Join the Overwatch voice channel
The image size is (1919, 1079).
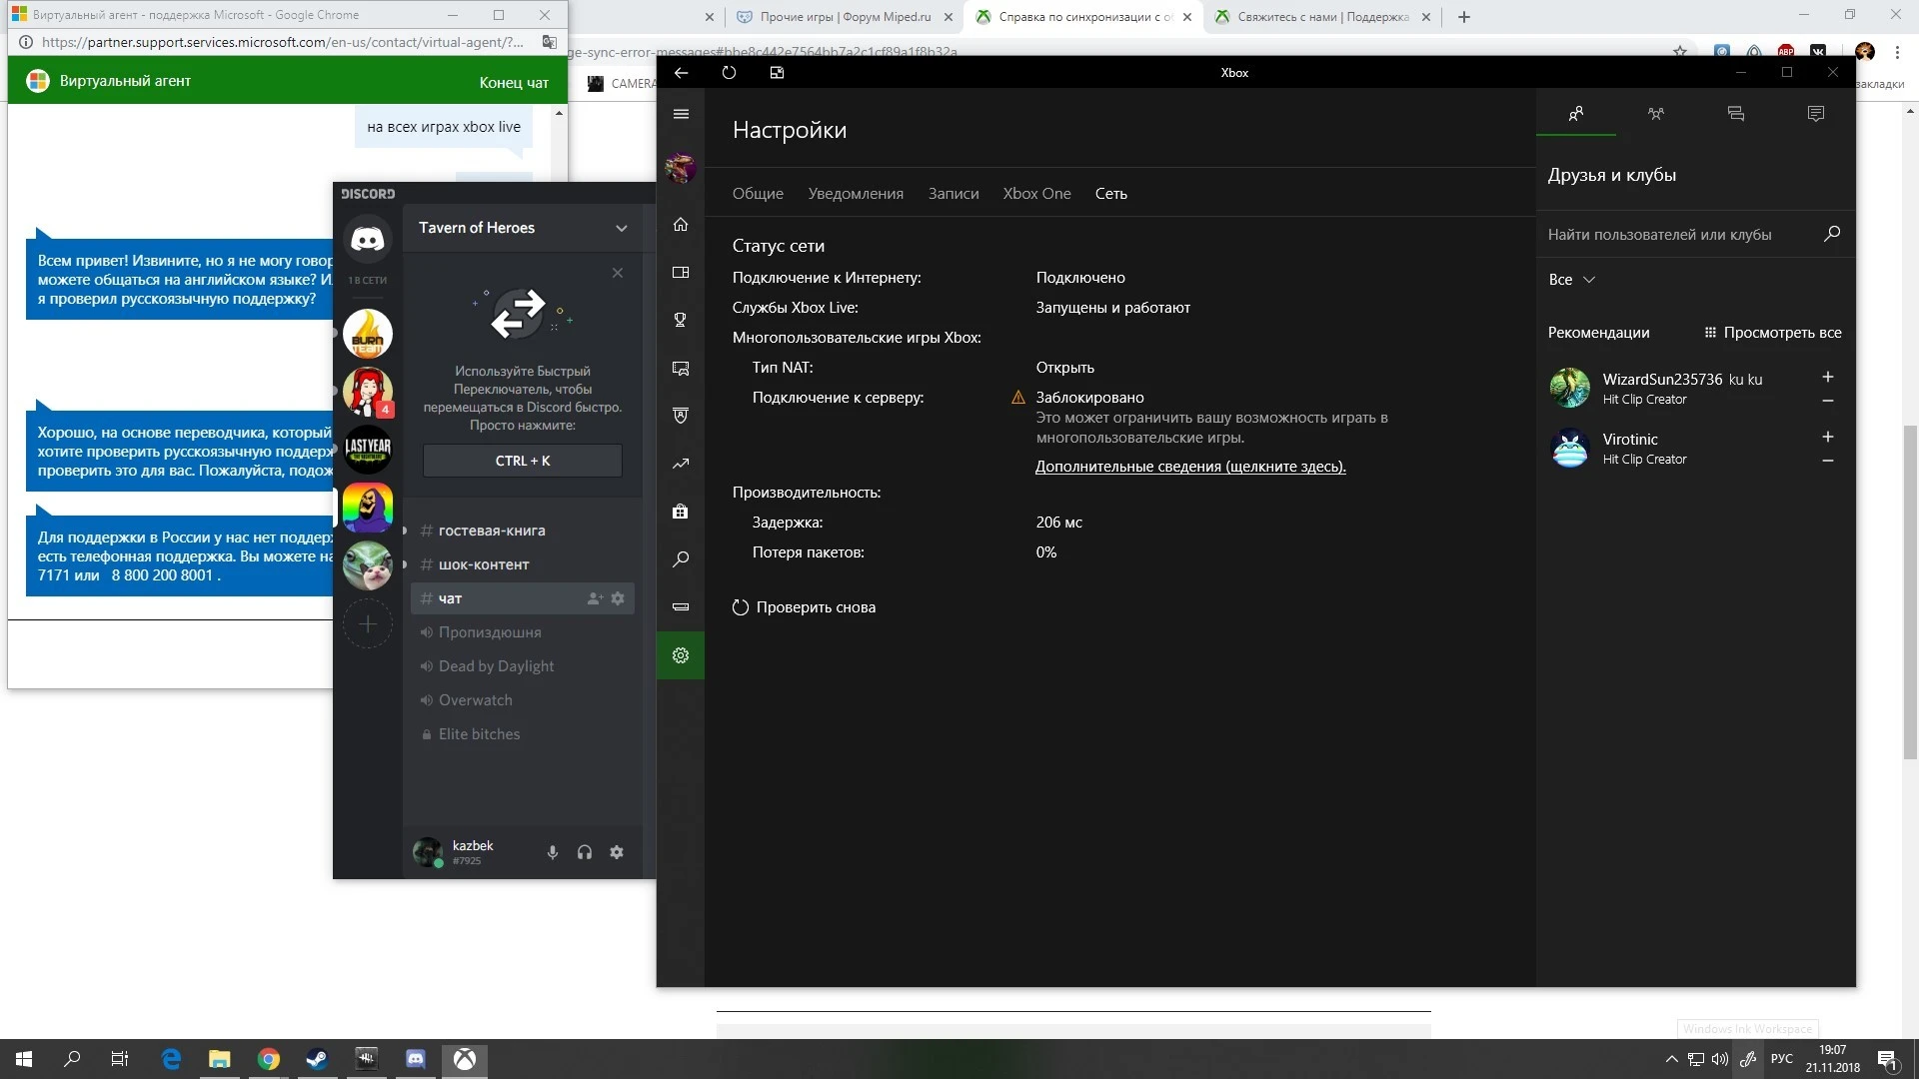pos(522,700)
